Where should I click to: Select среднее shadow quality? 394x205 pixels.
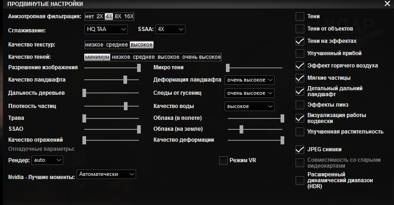tap(144, 57)
